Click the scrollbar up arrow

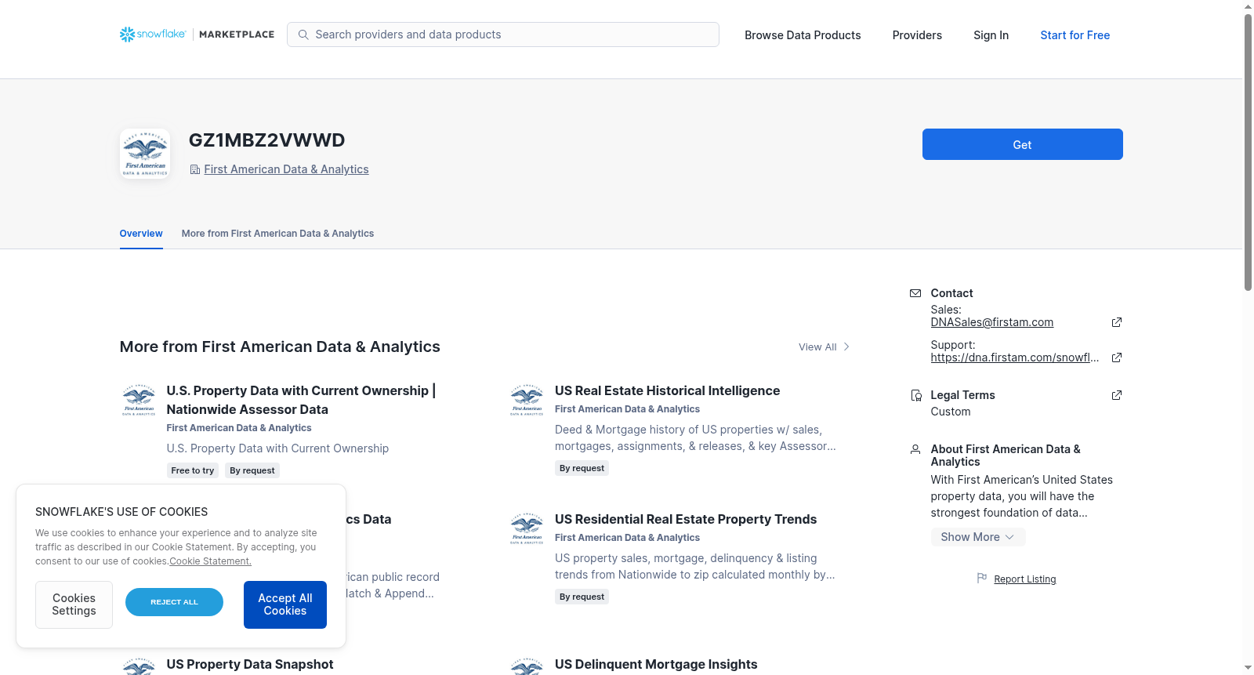1248,6
